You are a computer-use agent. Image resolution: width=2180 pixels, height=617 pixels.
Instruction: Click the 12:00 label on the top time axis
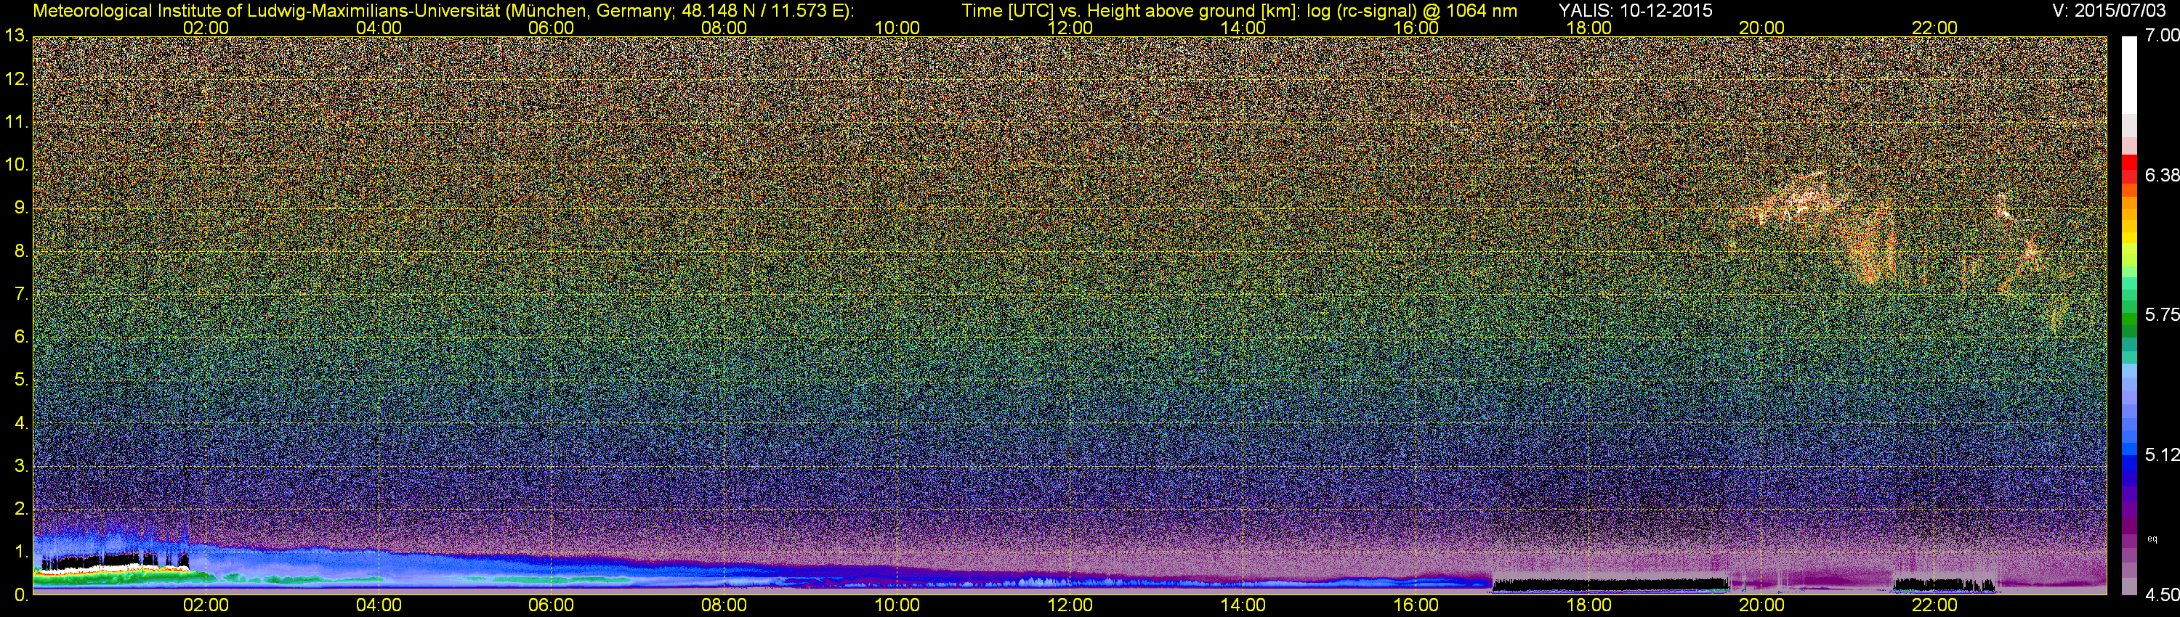(1070, 28)
